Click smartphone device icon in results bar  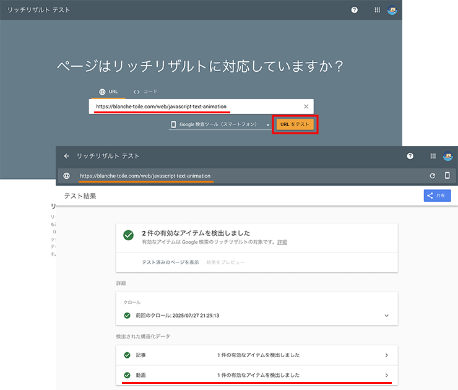coord(447,176)
